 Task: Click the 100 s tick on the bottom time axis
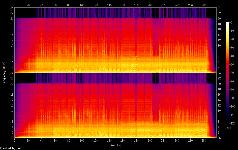[82, 140]
